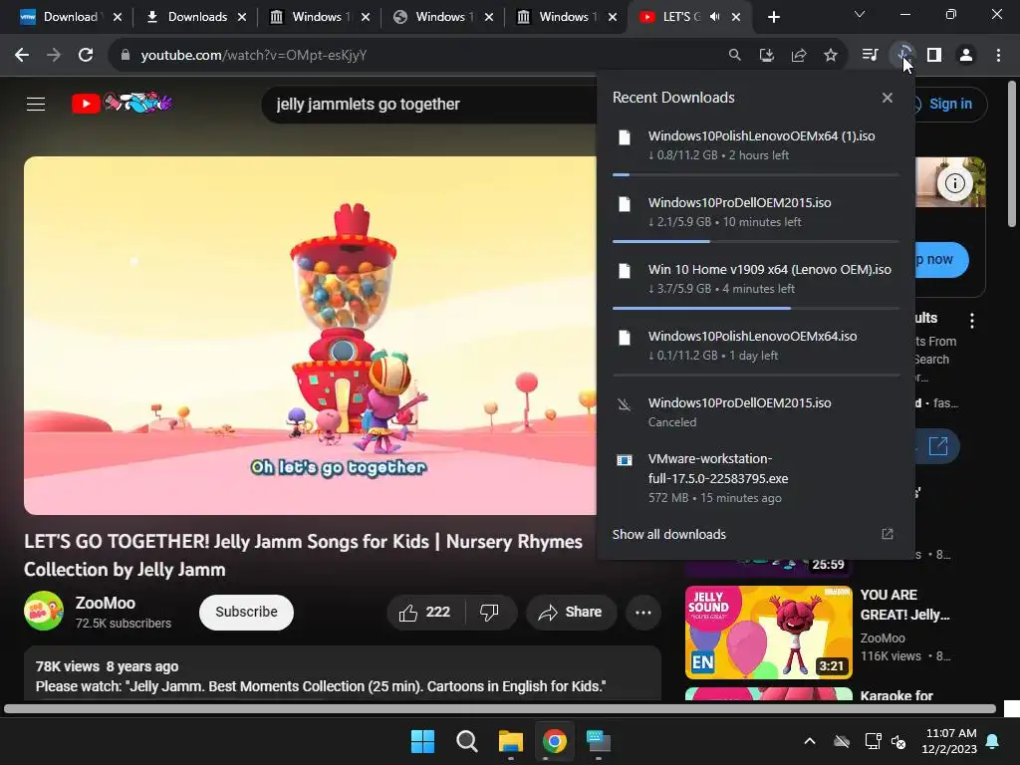
Task: Click the ad info icon in sidebar
Action: pyautogui.click(x=954, y=183)
